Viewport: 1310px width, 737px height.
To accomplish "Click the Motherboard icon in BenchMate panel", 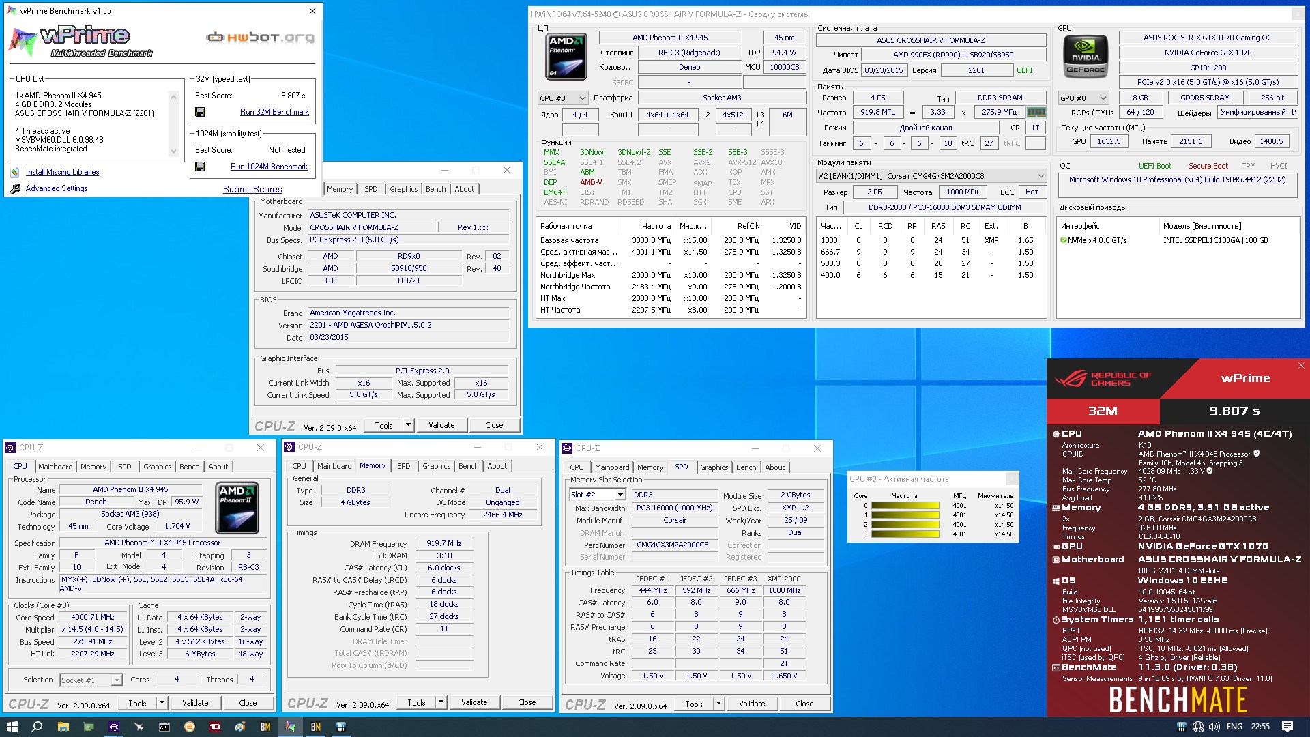I will pos(1056,560).
